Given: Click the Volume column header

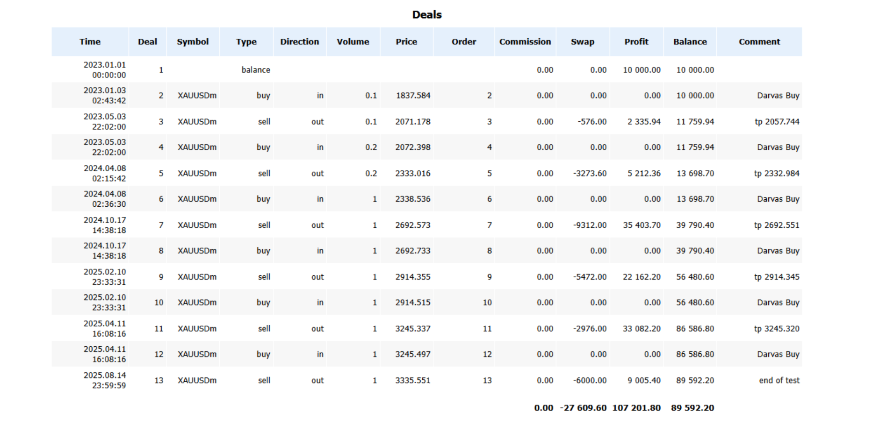Looking at the screenshot, I should 353,42.
